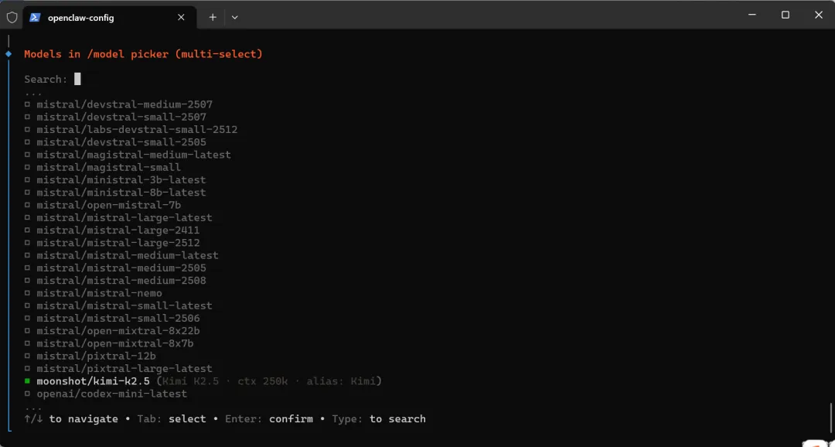Click the moonshot/kimi-k2.5 model name
835x447 pixels.
click(x=94, y=381)
